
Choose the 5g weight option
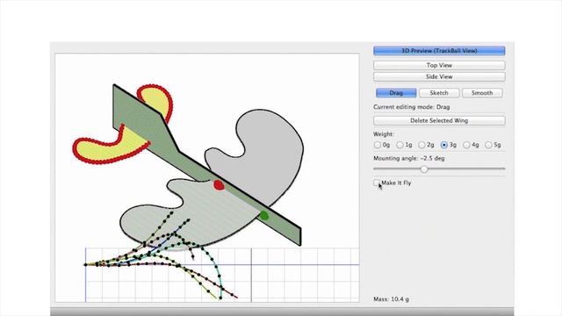[x=488, y=145]
